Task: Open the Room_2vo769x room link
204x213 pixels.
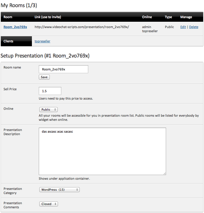Action: (x=15, y=27)
